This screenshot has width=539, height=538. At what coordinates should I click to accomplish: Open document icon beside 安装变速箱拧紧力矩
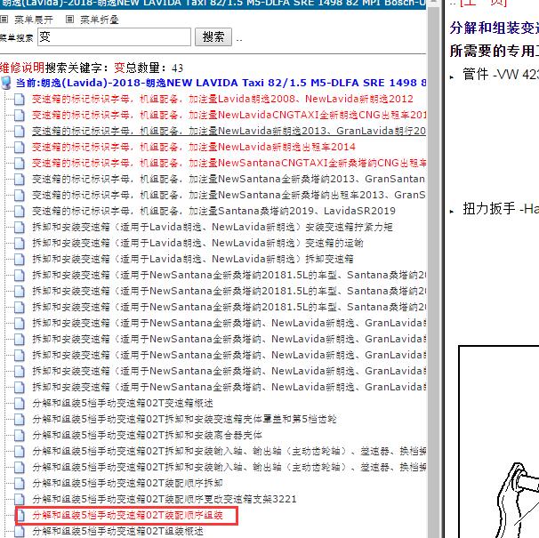click(20, 228)
